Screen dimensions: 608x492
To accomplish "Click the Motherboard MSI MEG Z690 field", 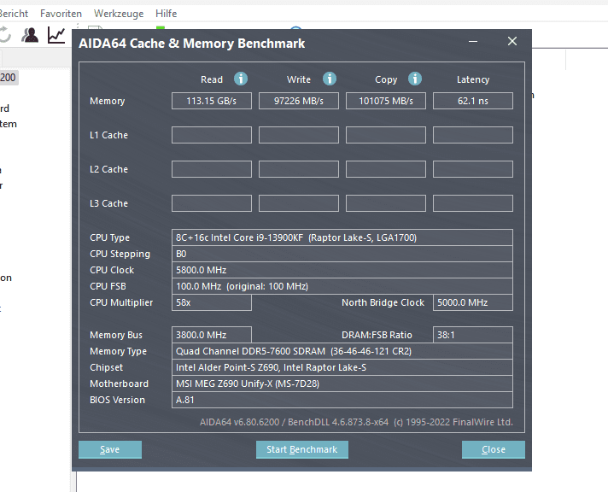I will (342, 384).
